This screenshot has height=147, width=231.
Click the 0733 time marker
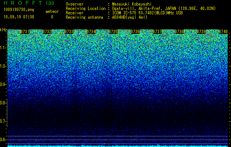pyautogui.click(x=69, y=32)
